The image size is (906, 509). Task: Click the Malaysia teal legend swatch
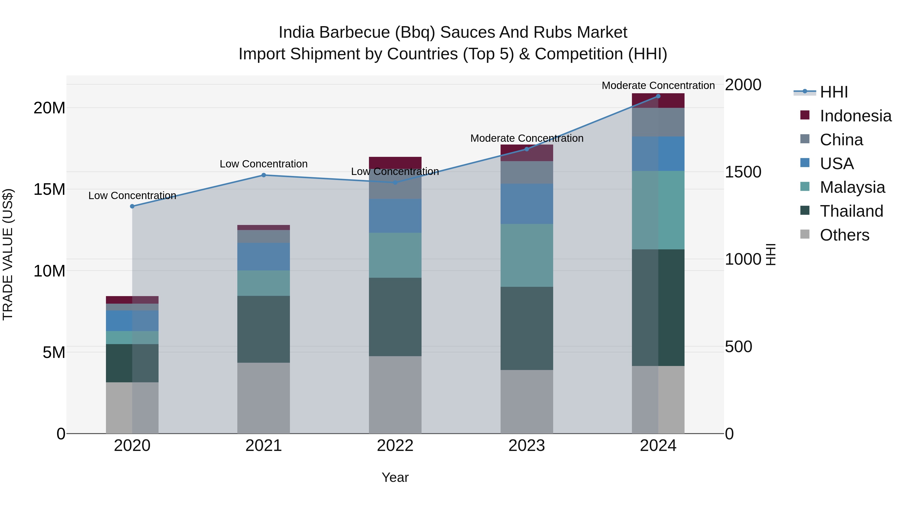(x=805, y=186)
